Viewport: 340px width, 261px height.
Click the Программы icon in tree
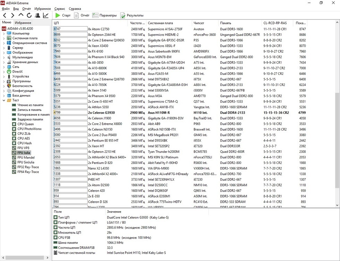click(9, 81)
